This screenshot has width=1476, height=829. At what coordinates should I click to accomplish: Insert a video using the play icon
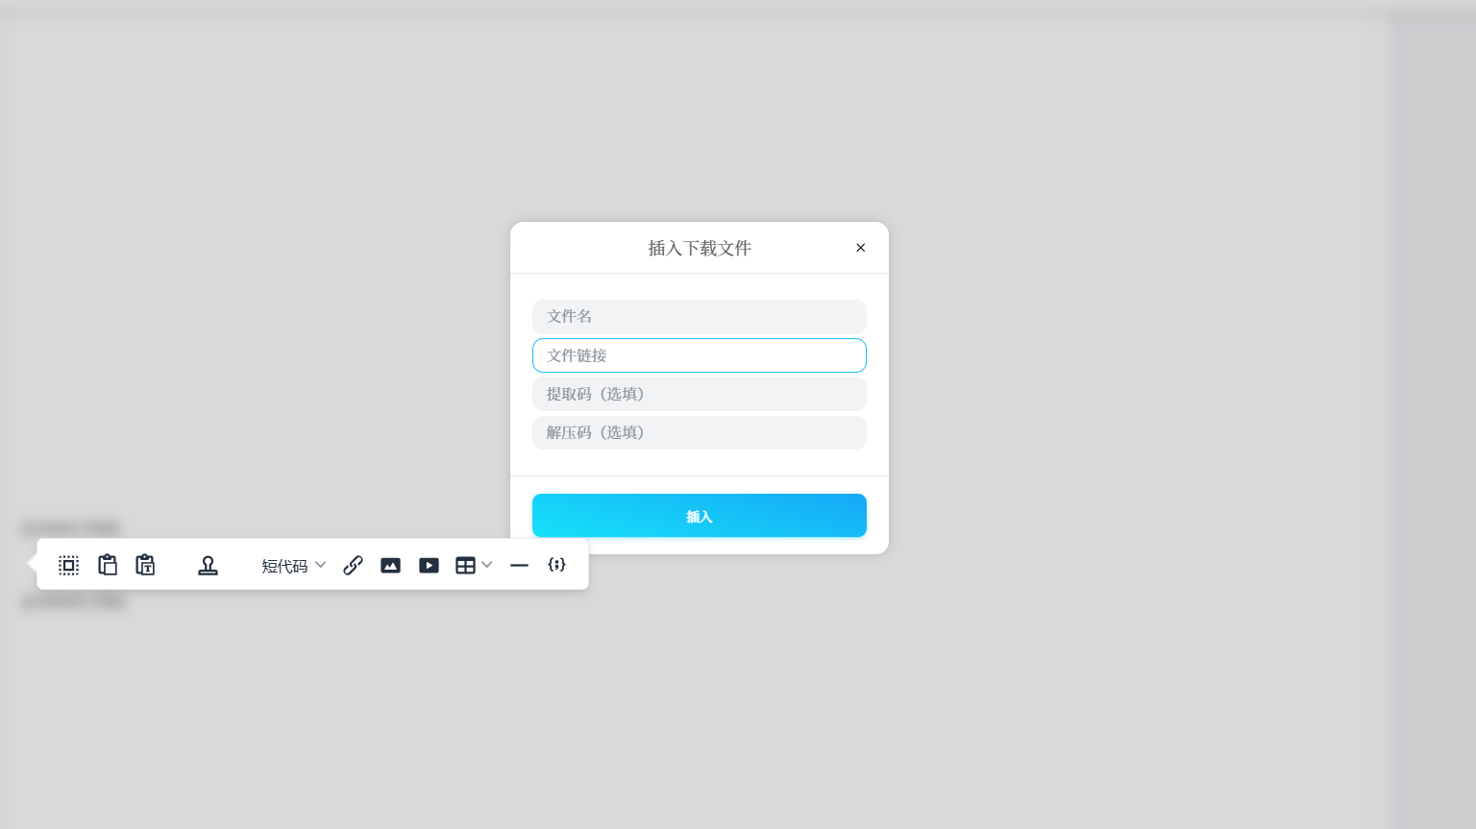[429, 565]
